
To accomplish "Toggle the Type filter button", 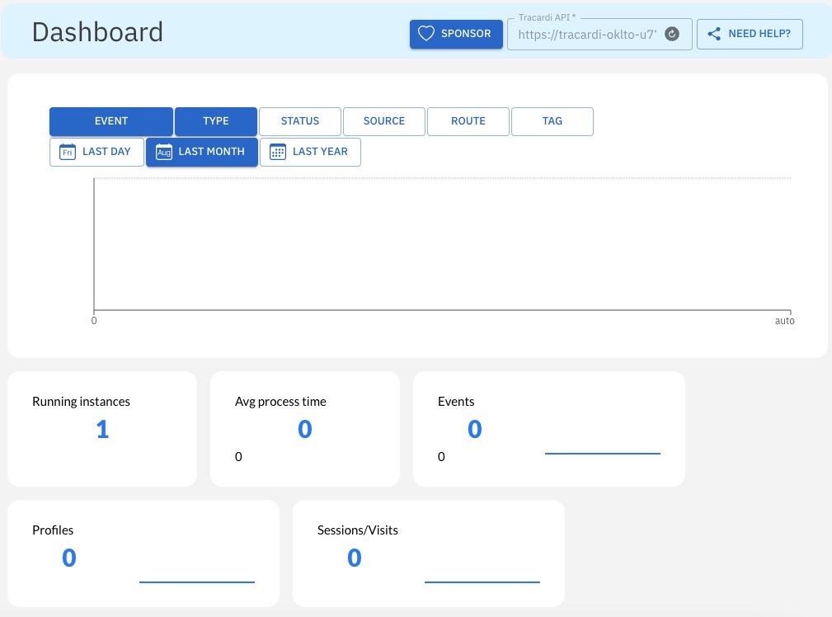I will click(216, 121).
